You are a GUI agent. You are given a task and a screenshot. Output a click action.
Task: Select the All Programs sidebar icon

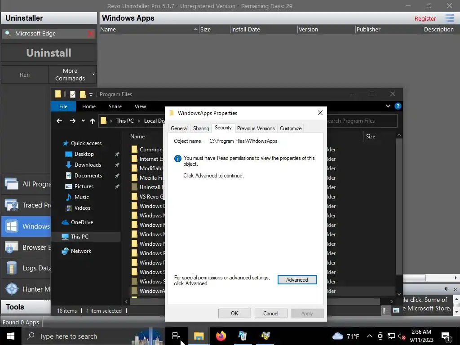pos(11,184)
